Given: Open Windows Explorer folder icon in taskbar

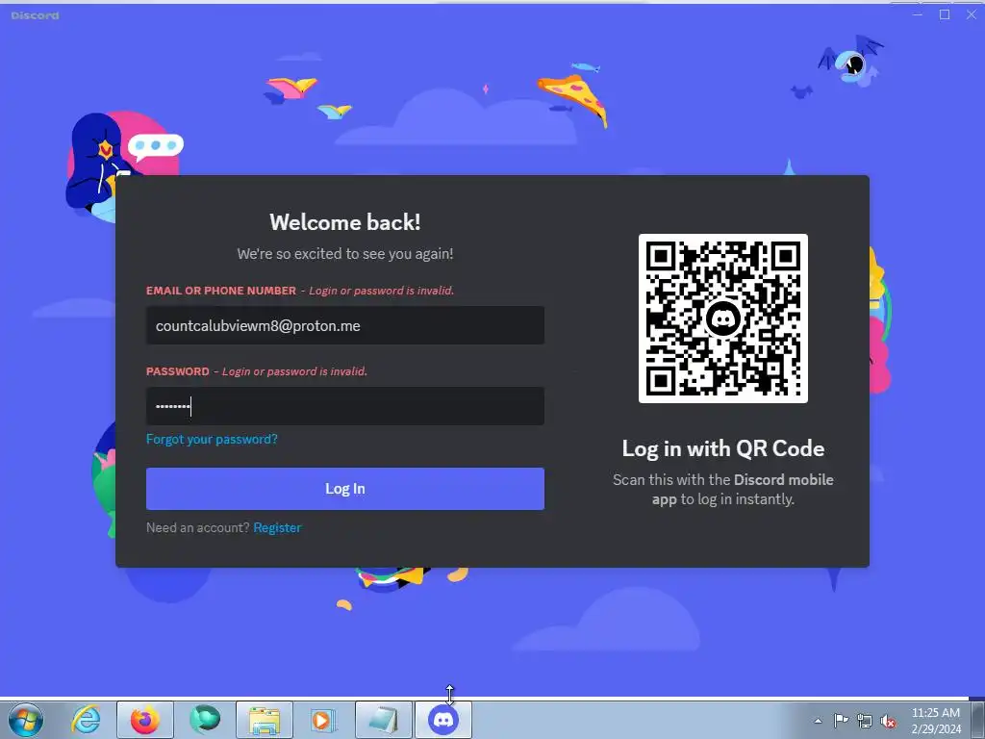Looking at the screenshot, I should (265, 720).
